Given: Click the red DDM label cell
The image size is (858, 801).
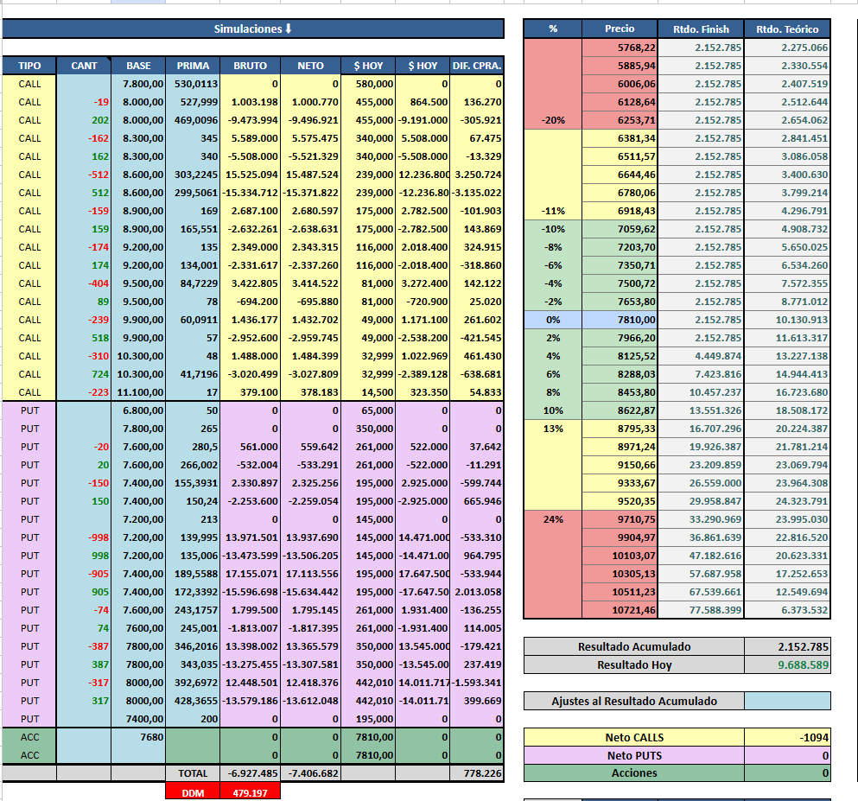Looking at the screenshot, I should (193, 793).
